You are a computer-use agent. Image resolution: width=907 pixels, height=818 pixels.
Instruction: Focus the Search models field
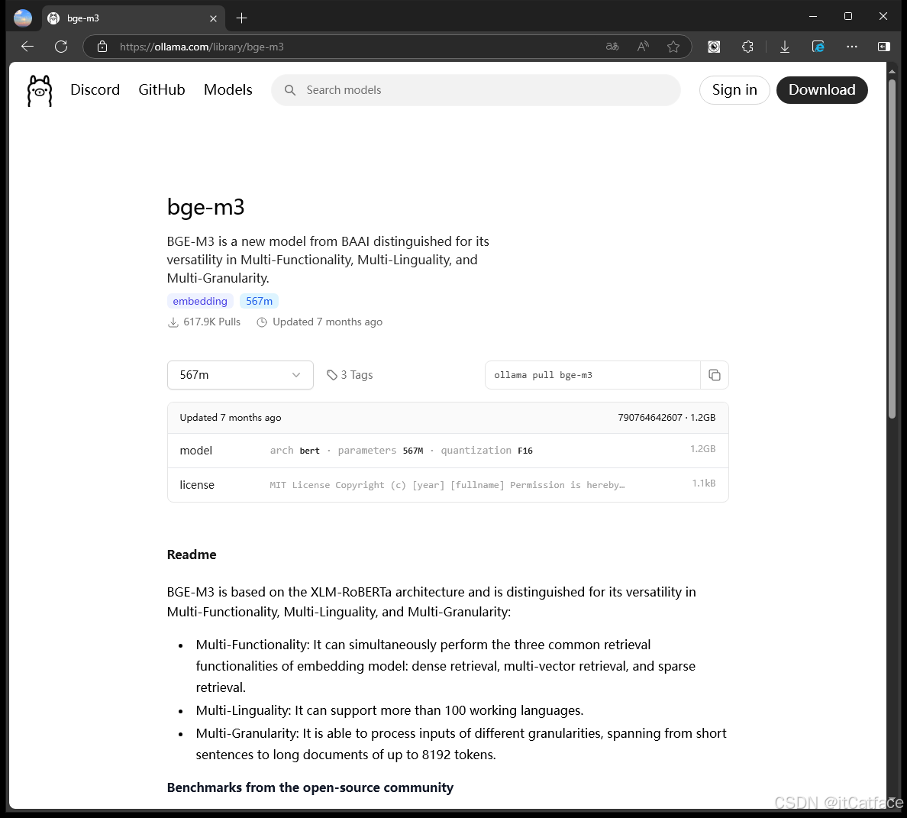(x=476, y=90)
